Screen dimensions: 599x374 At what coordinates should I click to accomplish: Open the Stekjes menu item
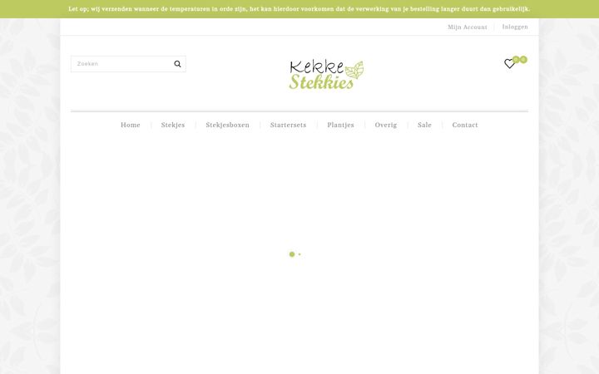coord(173,125)
